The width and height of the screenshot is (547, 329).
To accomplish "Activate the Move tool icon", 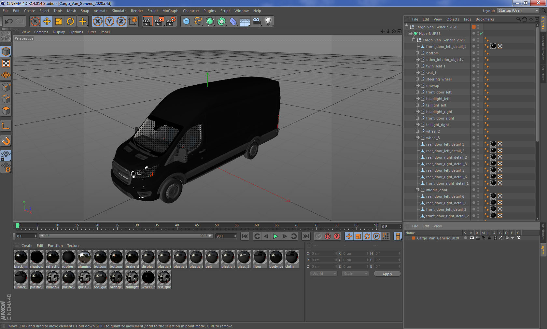I will 47,21.
